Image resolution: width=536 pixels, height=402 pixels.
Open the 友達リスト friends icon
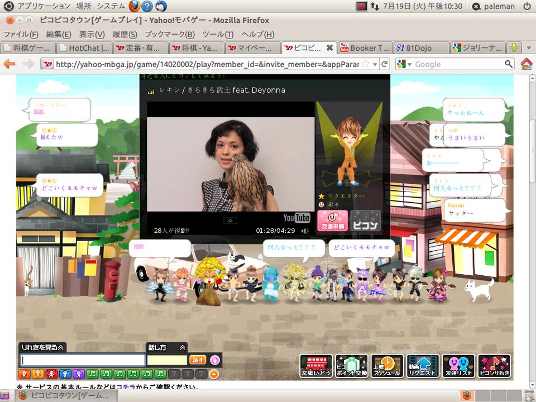click(458, 366)
